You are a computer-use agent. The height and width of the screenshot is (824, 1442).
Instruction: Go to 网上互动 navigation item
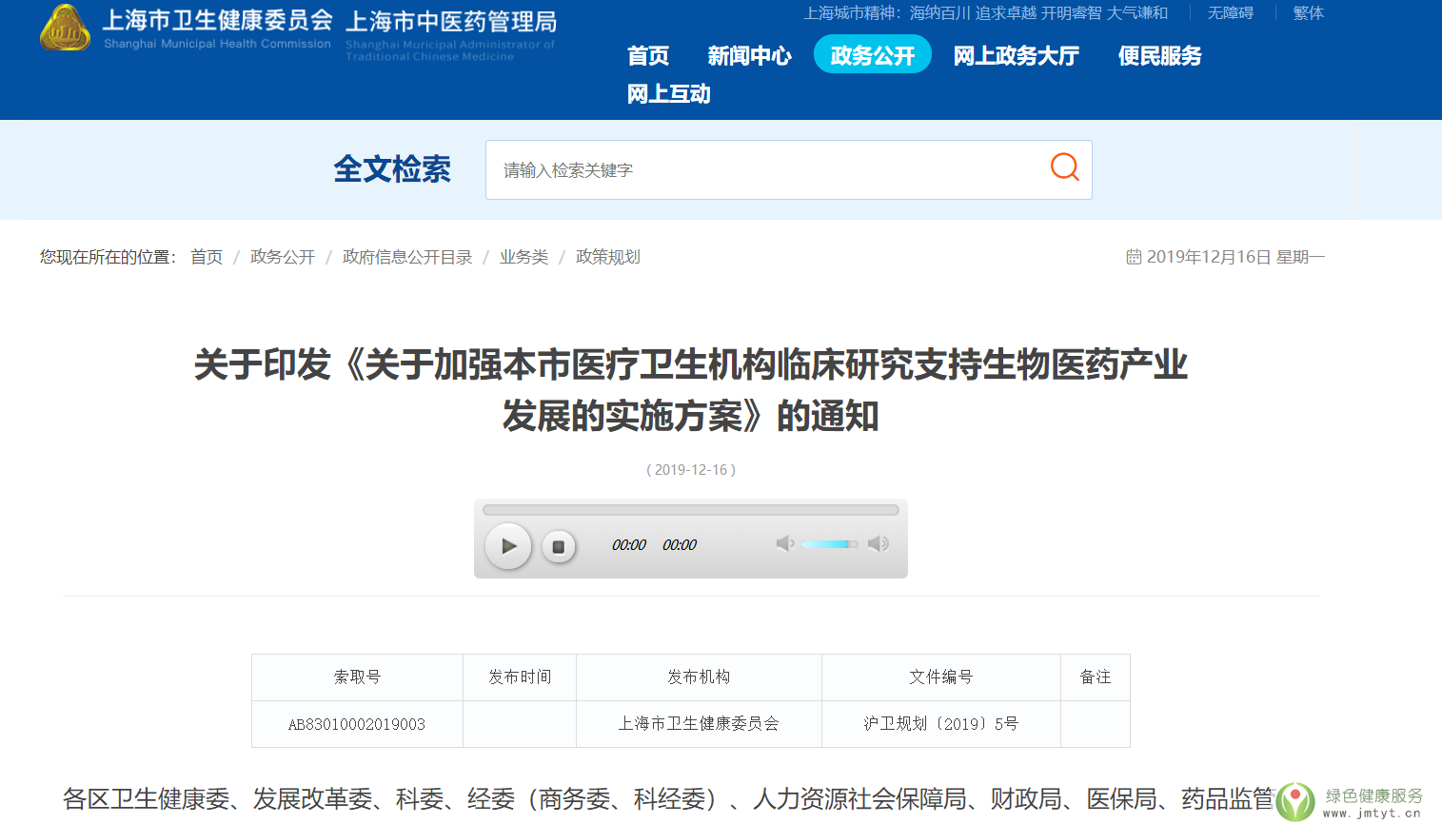click(x=668, y=94)
